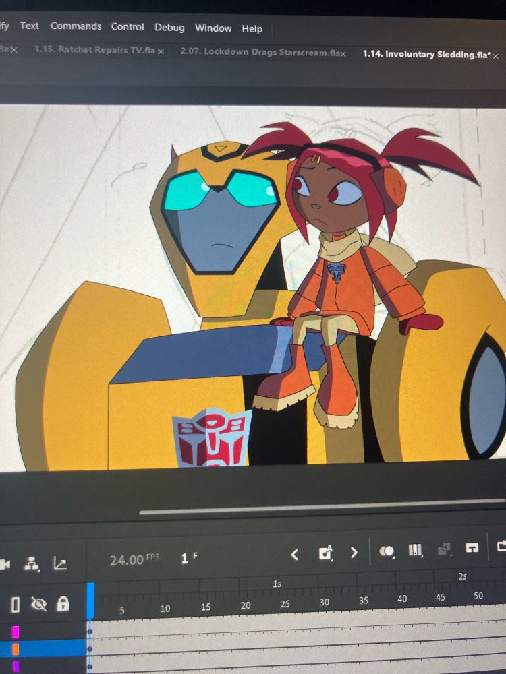Select the 1.14. Involuntary Sledding.fla tab

pos(427,54)
